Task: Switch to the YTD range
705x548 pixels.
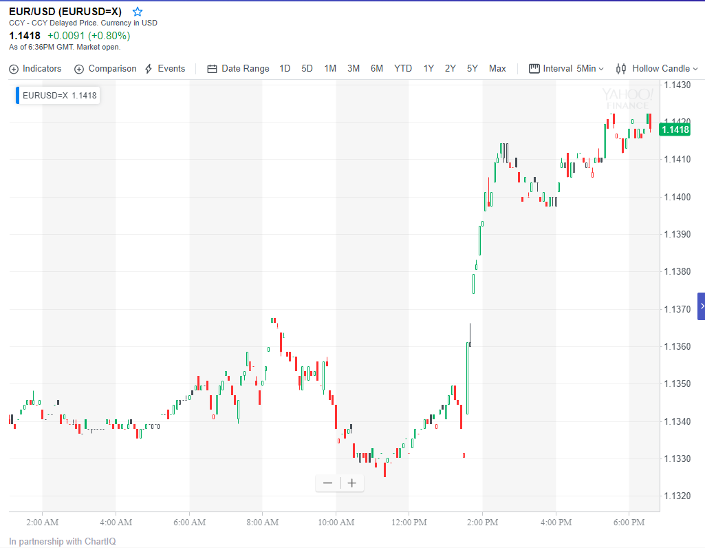Action: (403, 69)
